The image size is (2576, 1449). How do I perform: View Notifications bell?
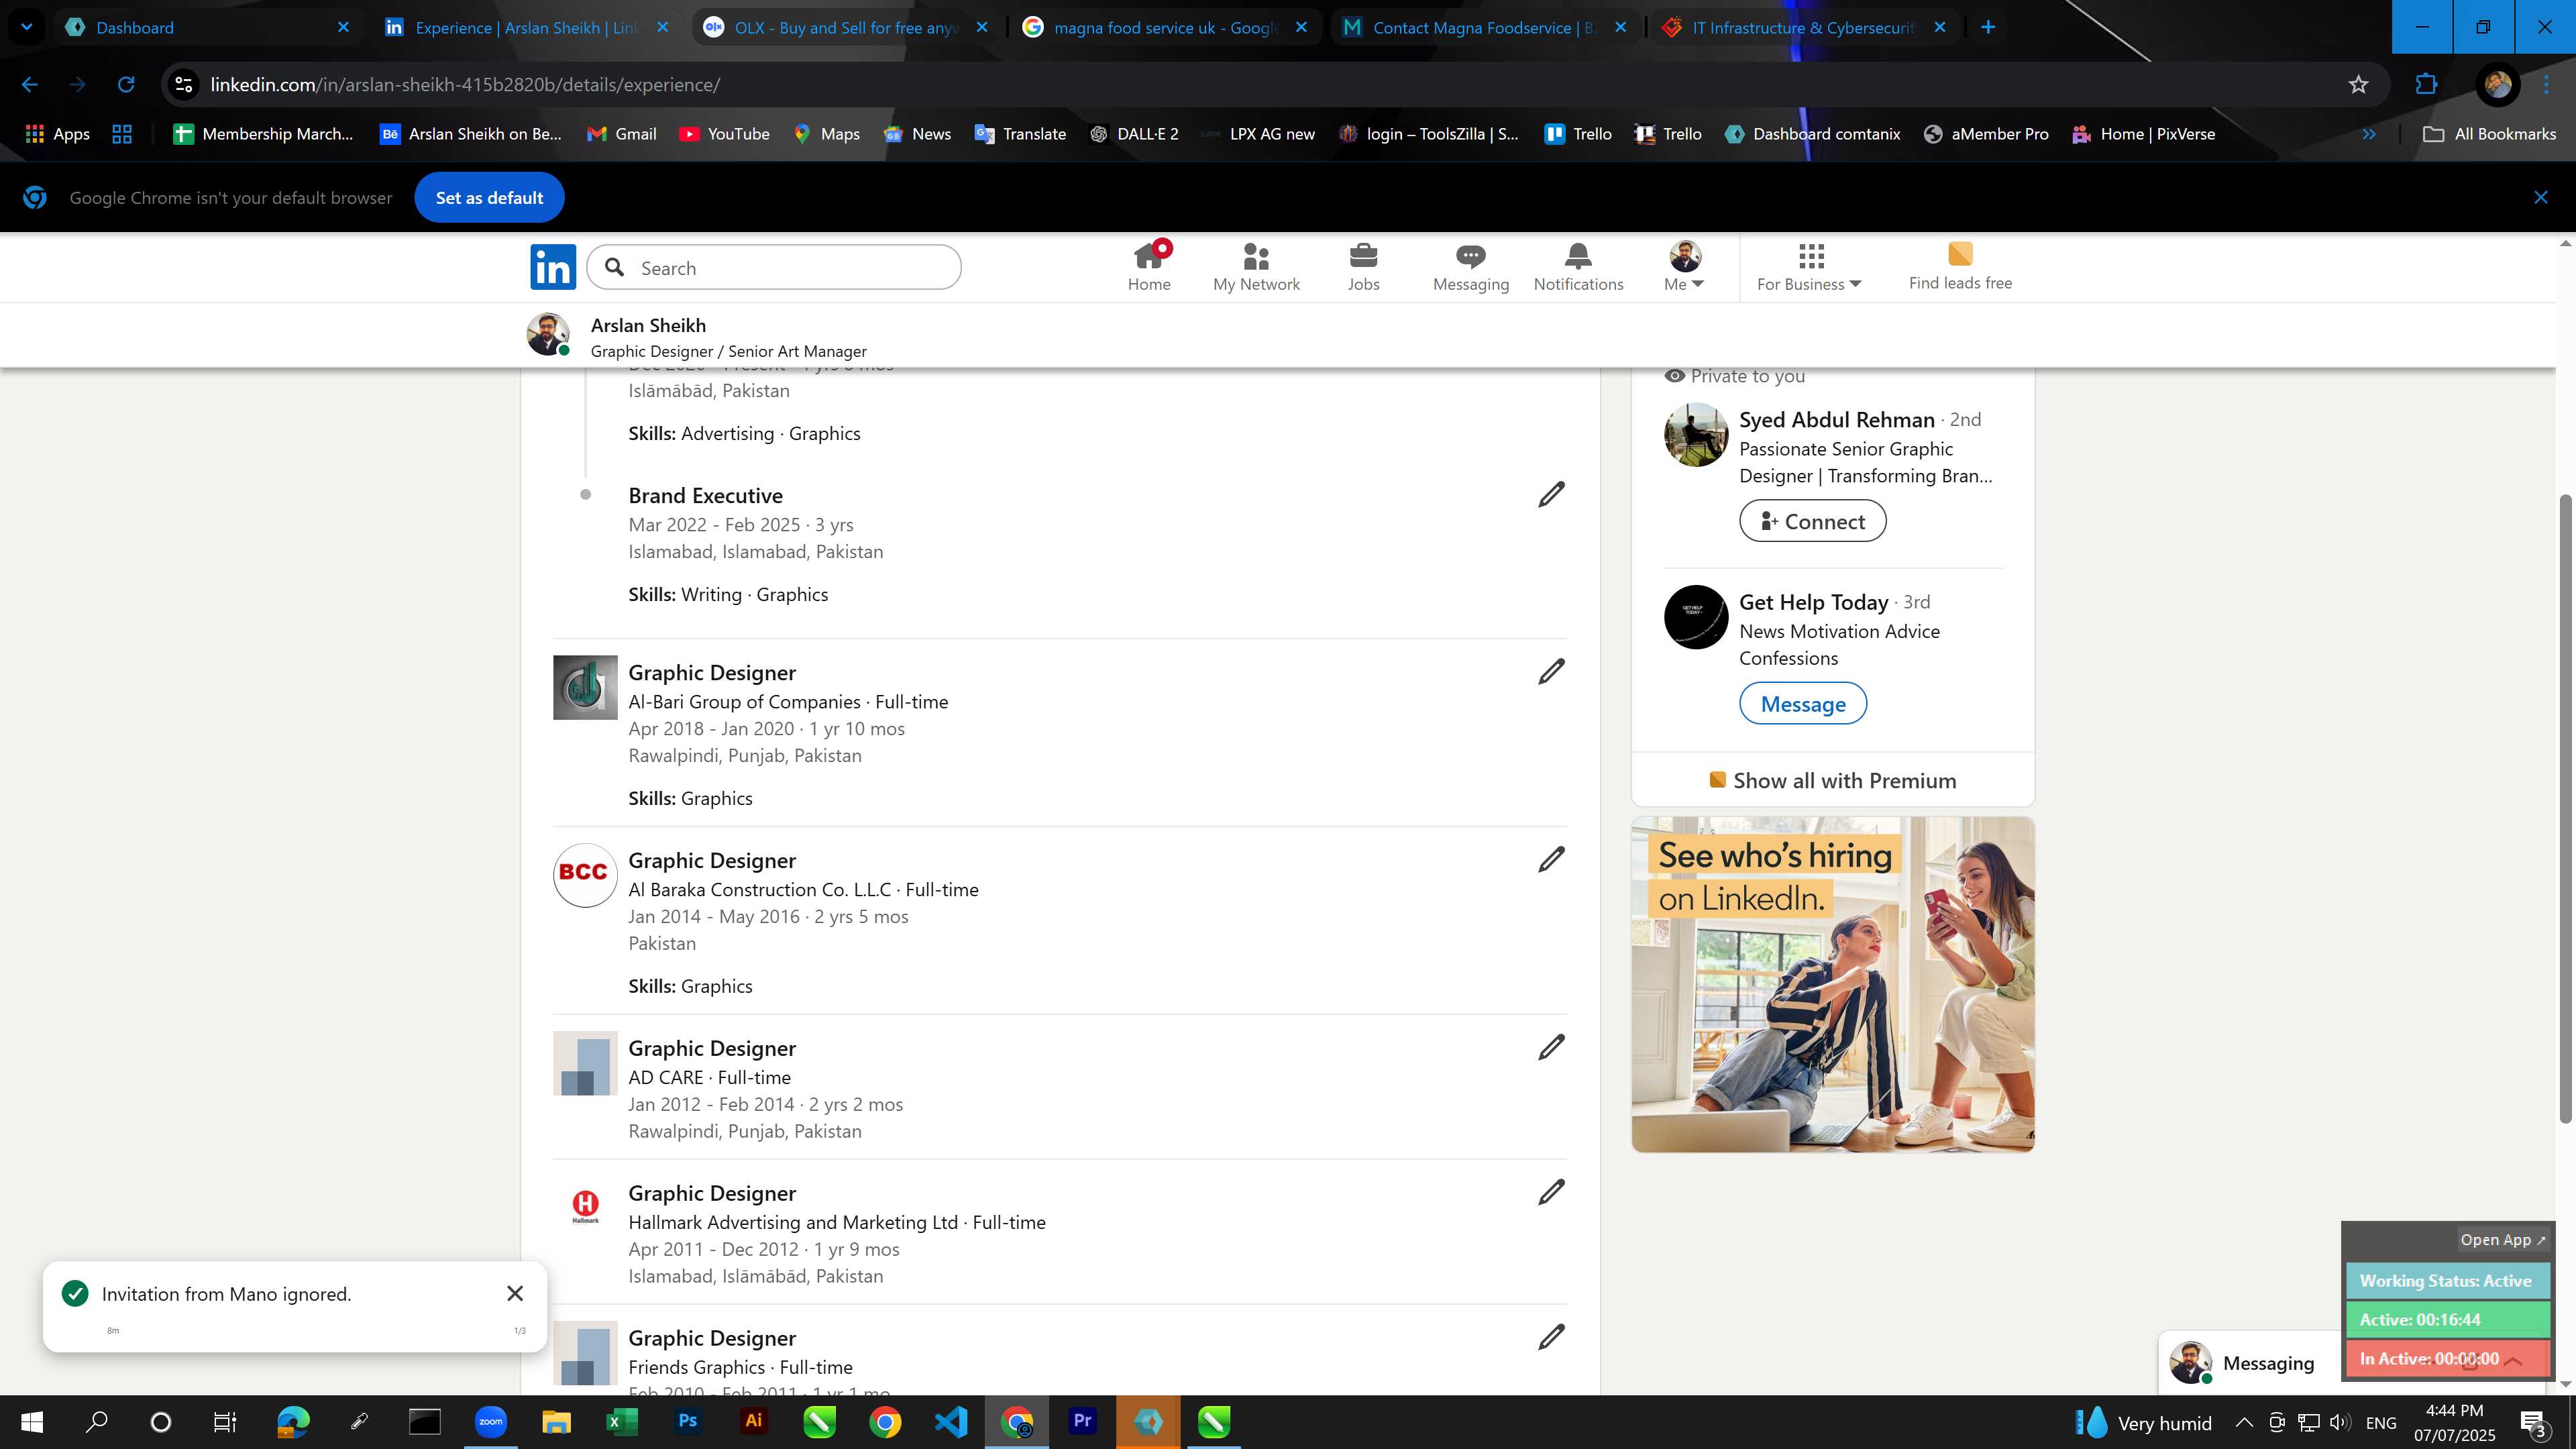click(1578, 267)
